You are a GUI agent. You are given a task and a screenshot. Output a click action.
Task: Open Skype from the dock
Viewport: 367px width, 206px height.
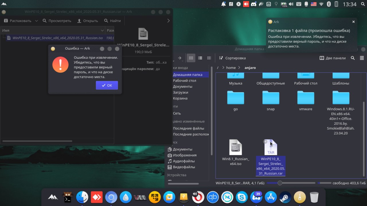(242, 197)
